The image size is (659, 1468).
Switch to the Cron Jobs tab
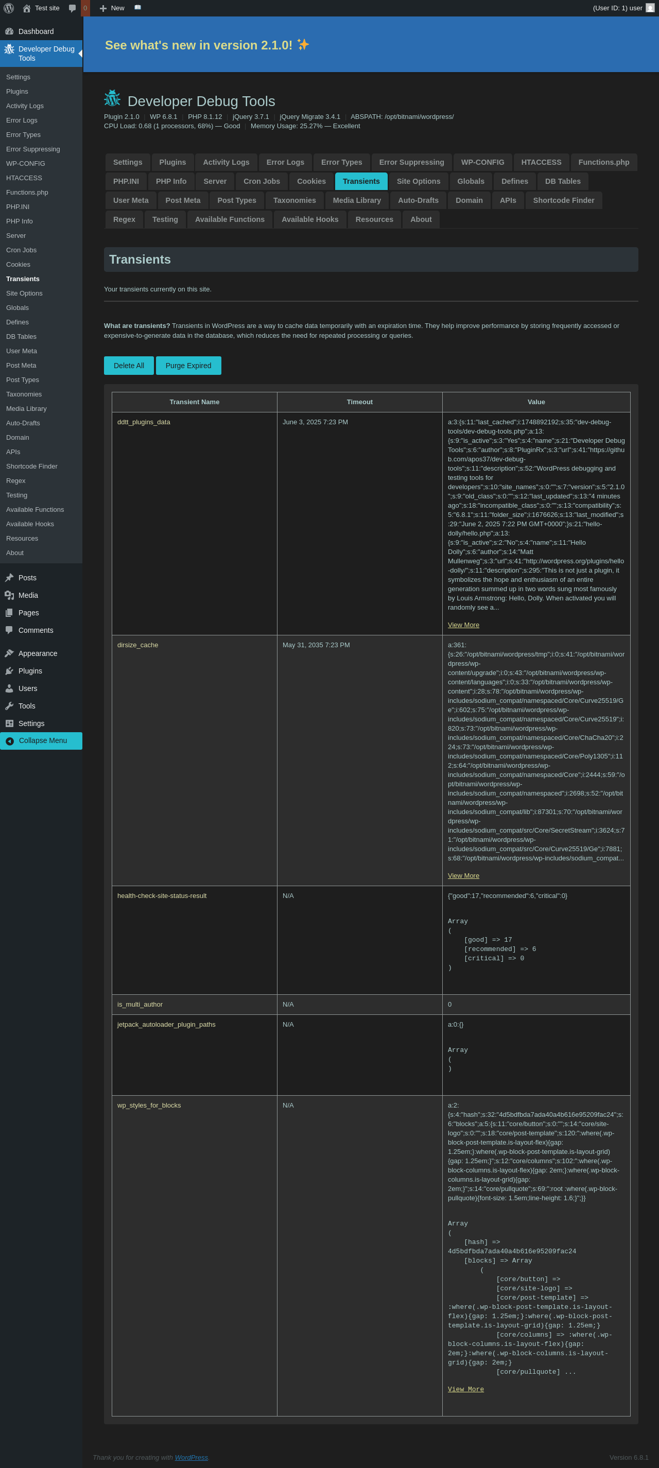(x=262, y=181)
